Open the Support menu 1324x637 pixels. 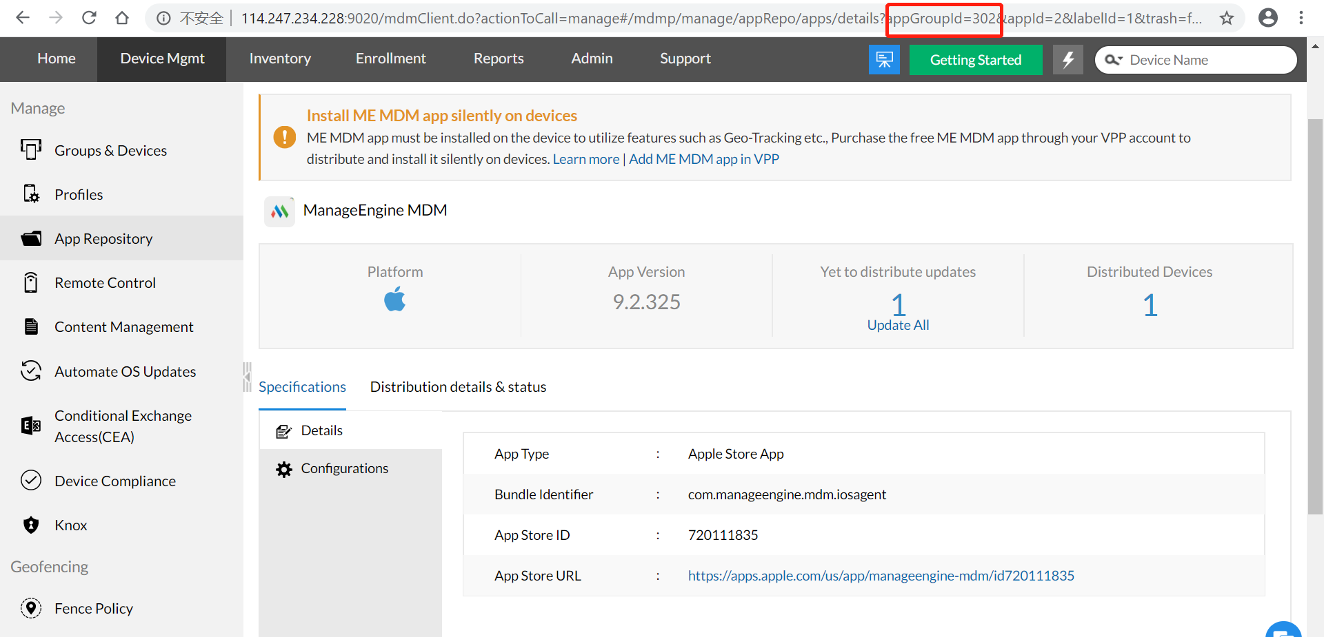coord(685,59)
